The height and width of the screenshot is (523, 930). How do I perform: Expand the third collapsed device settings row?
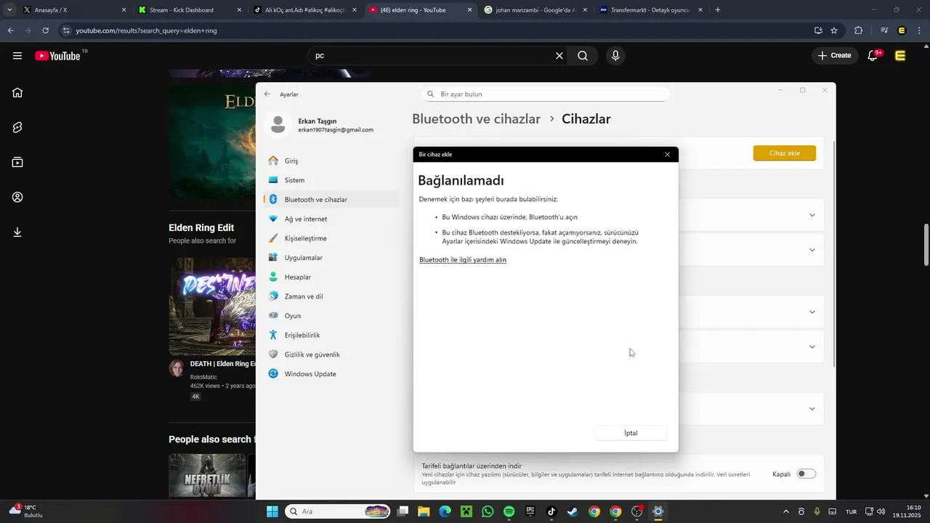(812, 312)
